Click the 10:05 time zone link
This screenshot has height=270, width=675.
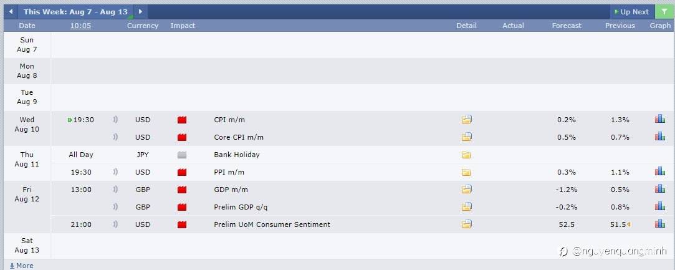tap(80, 26)
